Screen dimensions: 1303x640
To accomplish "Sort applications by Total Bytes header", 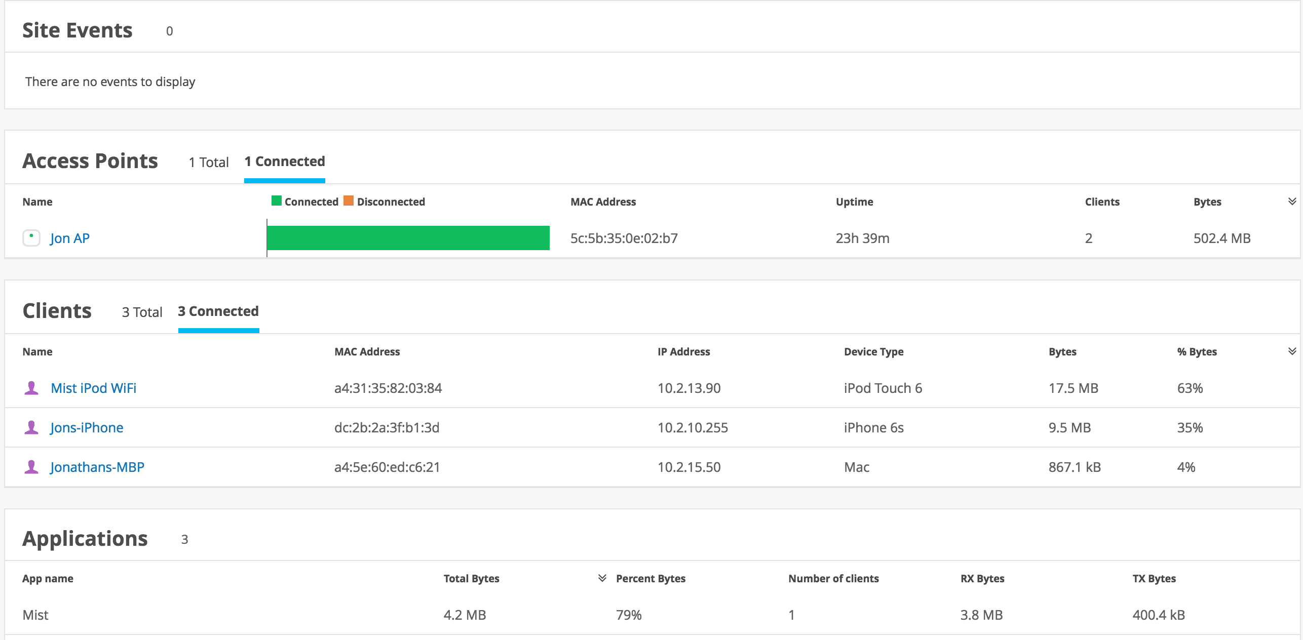I will point(471,578).
